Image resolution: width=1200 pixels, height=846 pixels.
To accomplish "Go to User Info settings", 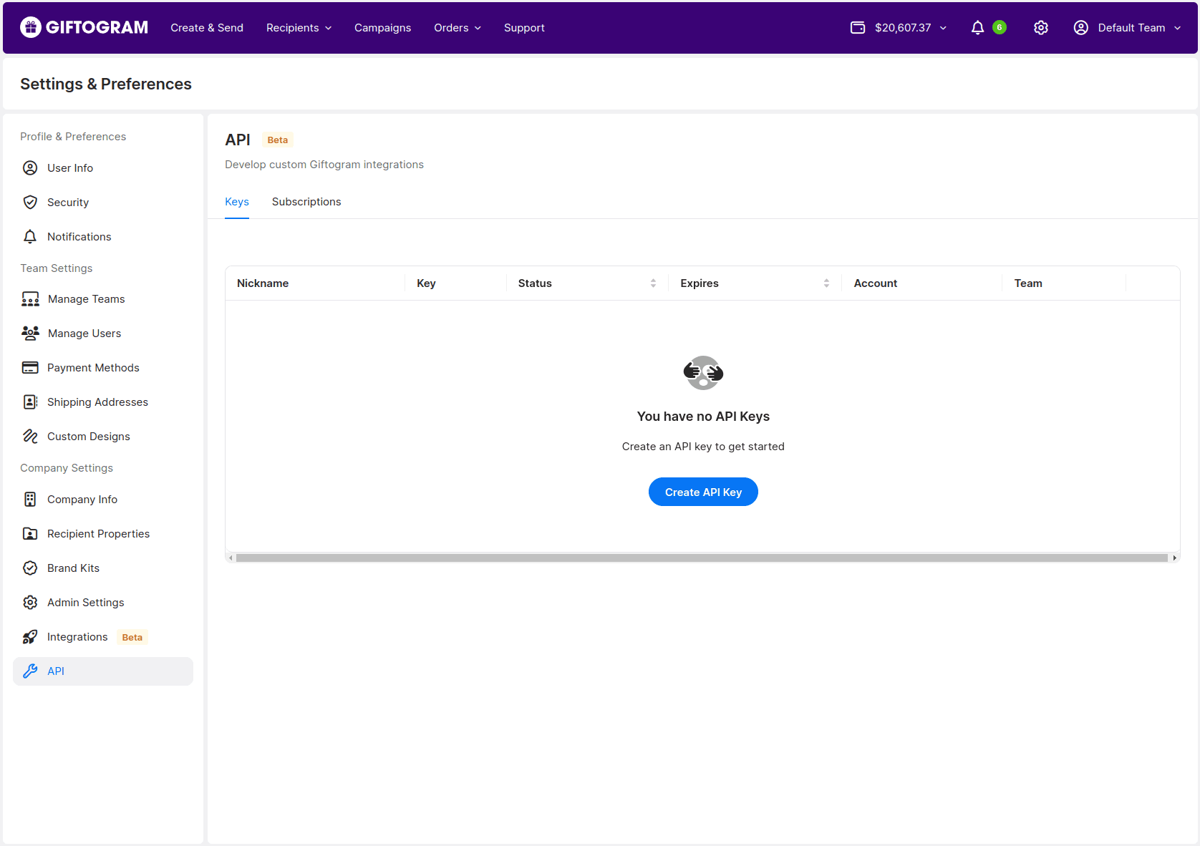I will (103, 168).
